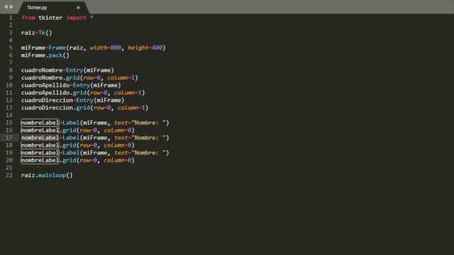Click 'nombreLabel' on line 17
454x255 pixels.
coord(40,137)
